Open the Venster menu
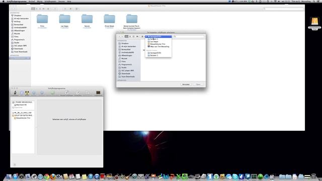322x181 pixels. click(x=61, y=1)
